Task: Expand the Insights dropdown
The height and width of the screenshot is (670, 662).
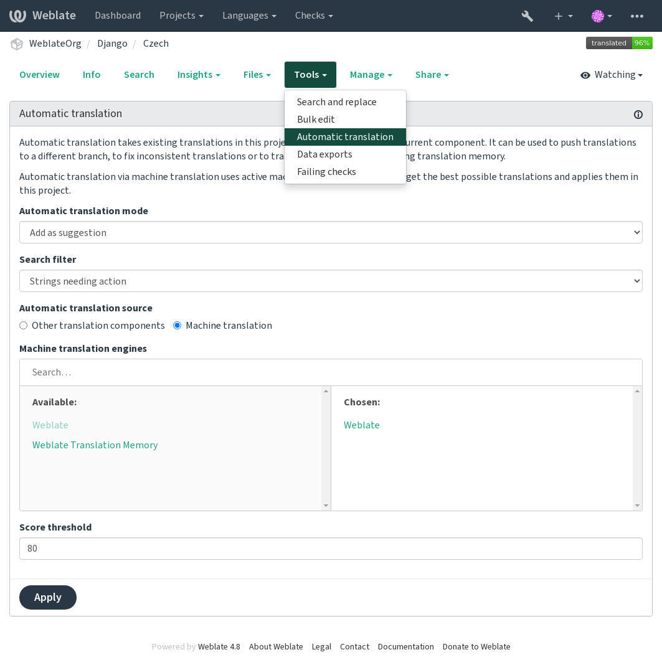Action: (x=199, y=75)
